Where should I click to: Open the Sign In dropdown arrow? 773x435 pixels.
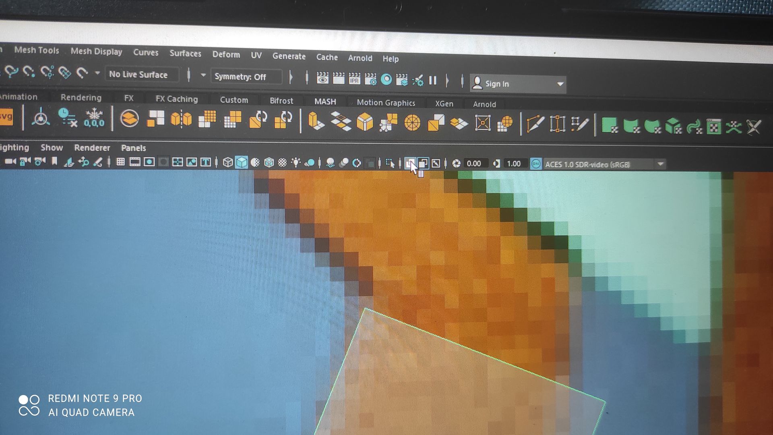tap(560, 84)
